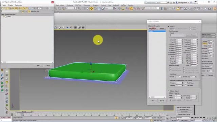Open the Select menu in Add Objects dialog

coord(4,5)
